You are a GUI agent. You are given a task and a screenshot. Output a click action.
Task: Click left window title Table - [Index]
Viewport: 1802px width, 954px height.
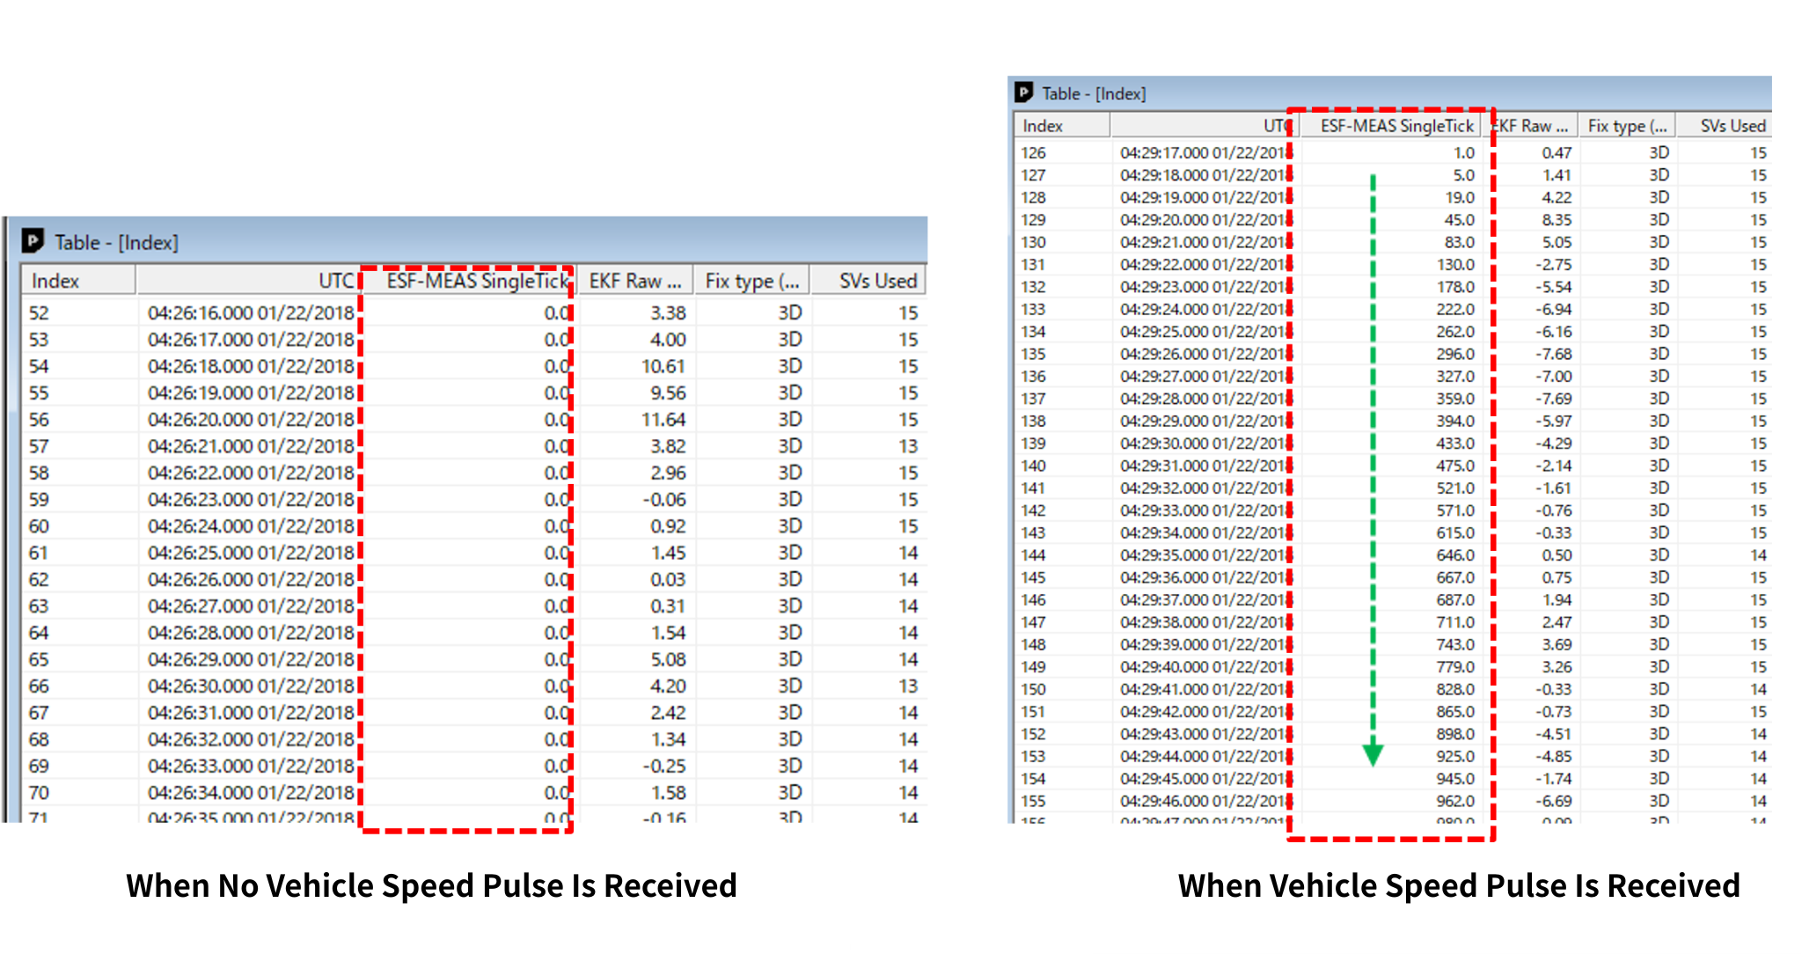coord(116,242)
